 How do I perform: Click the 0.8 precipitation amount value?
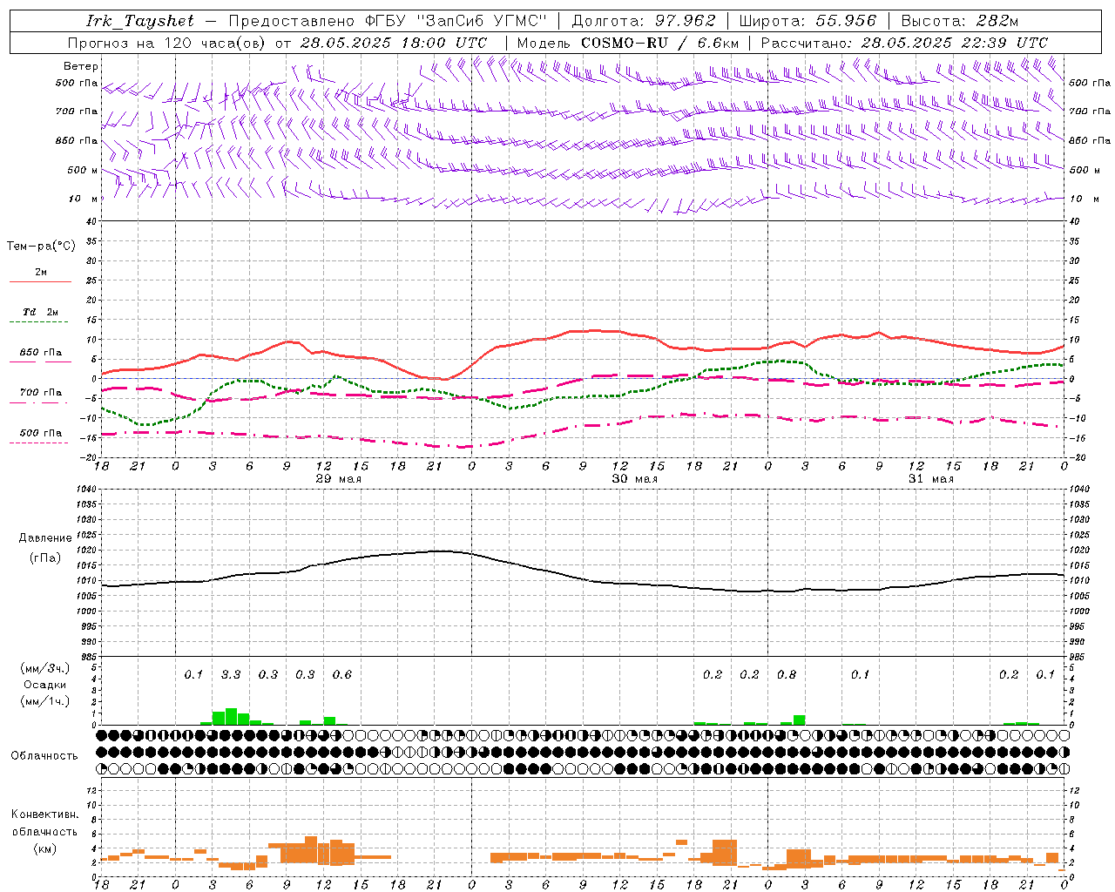coord(787,674)
